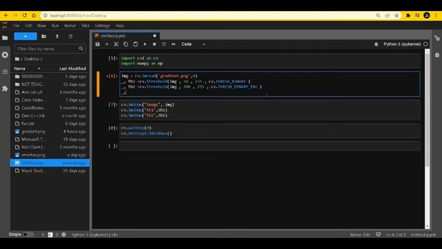Select the Cisco Packe... file row
Image resolution: width=442 pixels, height=249 pixels.
pos(50,100)
